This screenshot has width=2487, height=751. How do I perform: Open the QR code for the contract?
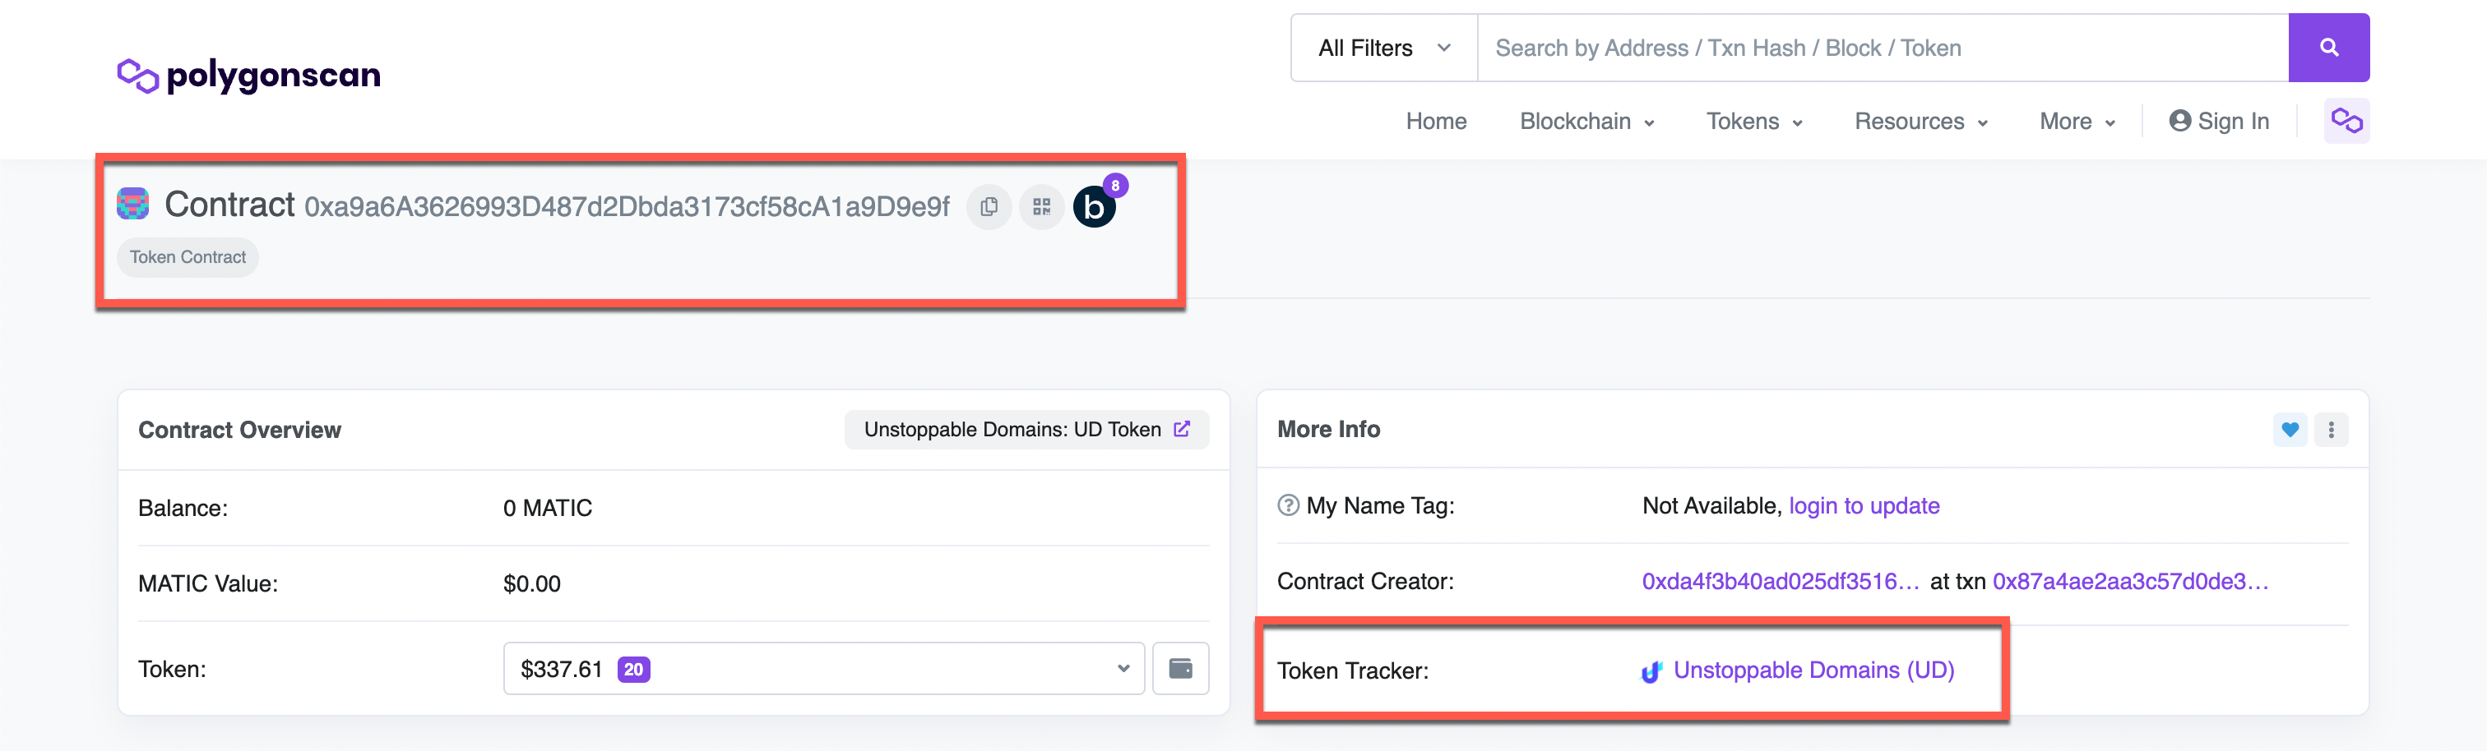1040,206
